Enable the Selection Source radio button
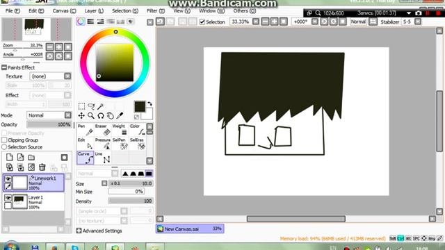The height and width of the screenshot is (250, 445). point(4,147)
